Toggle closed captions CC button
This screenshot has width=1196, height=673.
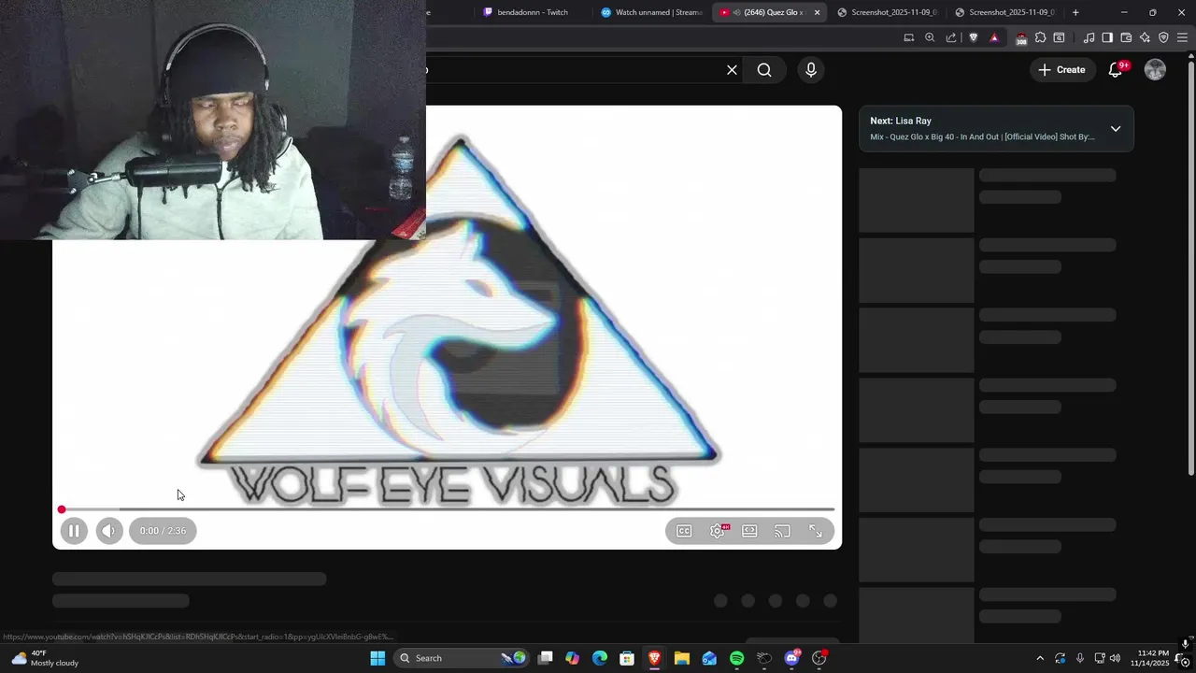(x=684, y=531)
